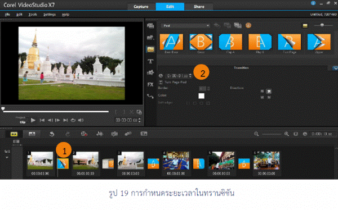338x210 pixels.
Task: Zoom in the timeline with magnifier plus
Action: click(287, 134)
